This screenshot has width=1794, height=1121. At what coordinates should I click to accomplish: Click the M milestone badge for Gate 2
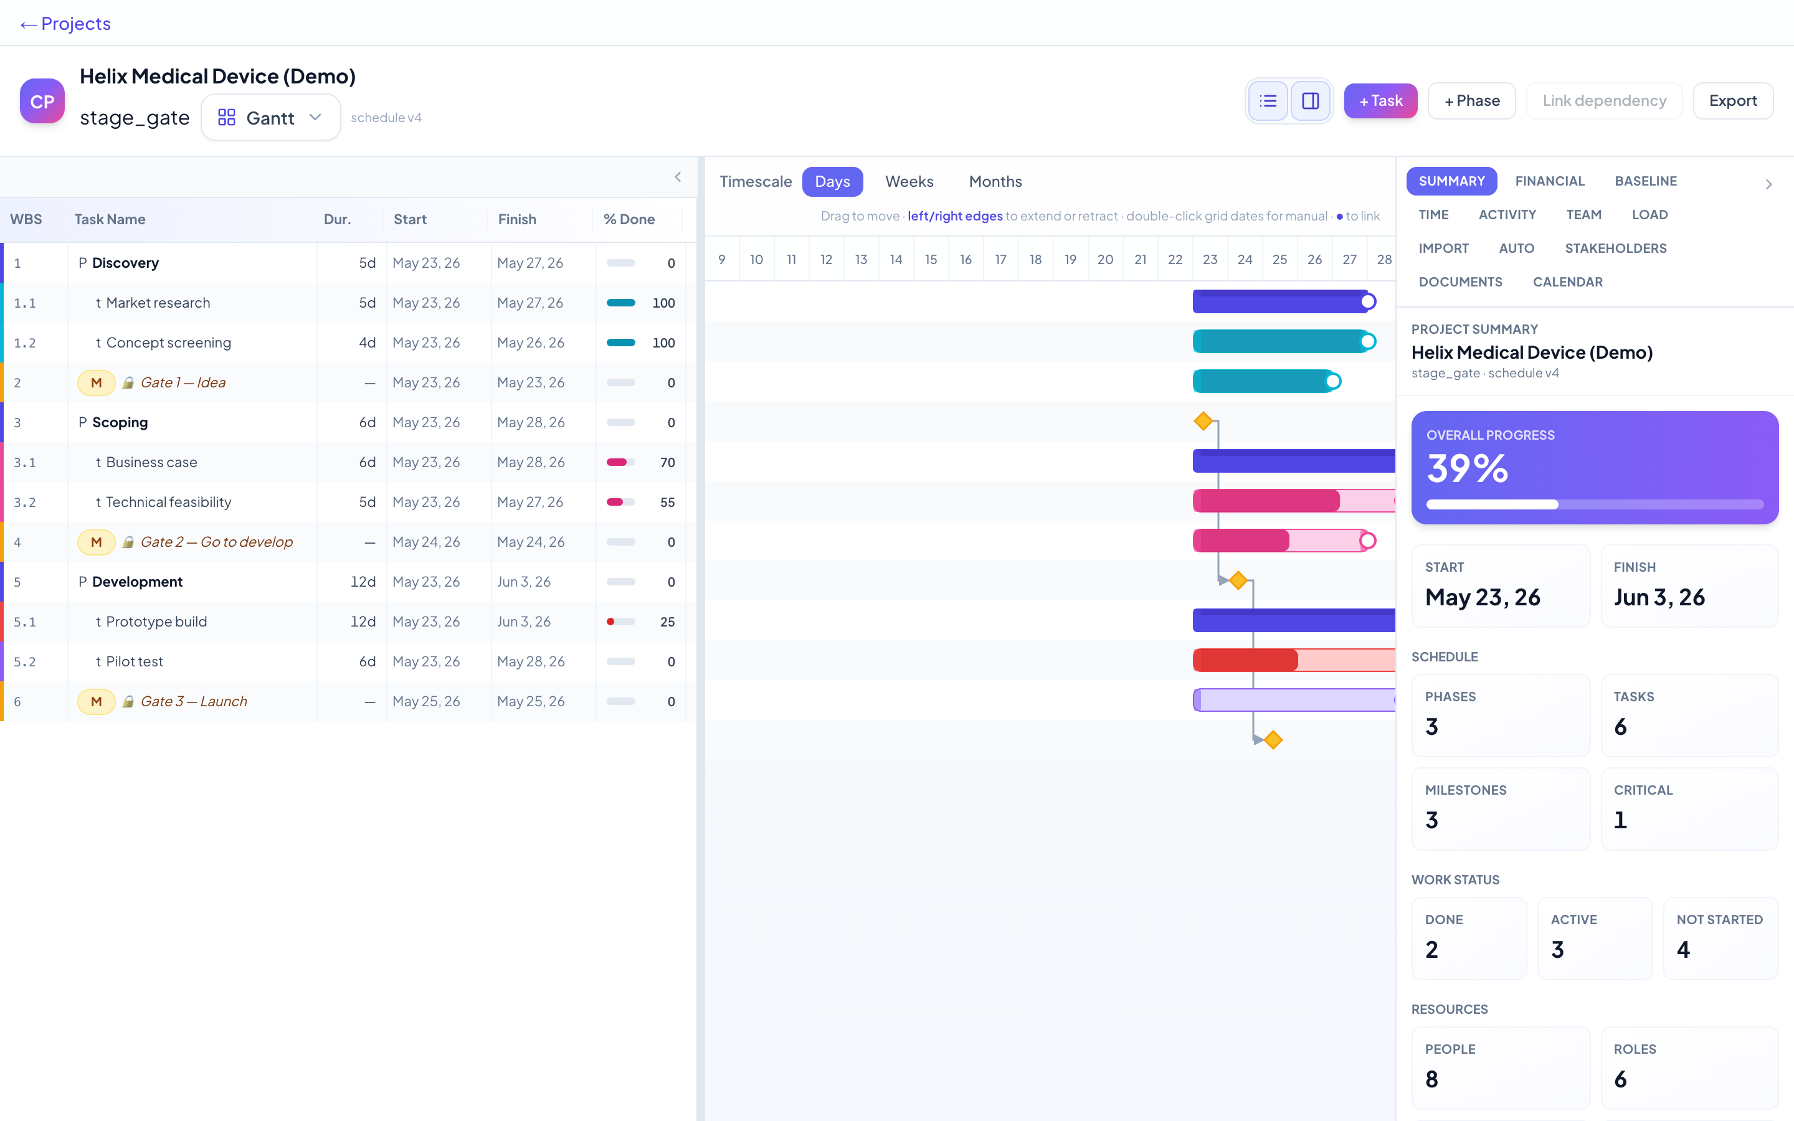96,542
